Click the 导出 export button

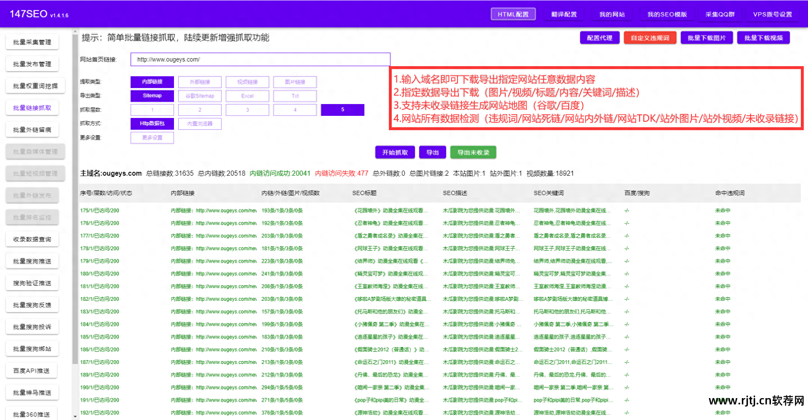432,152
